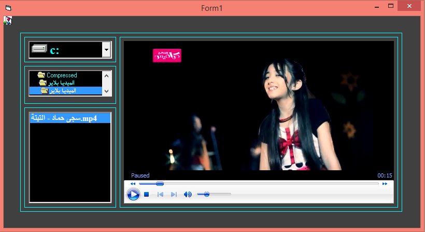
Task: Click the play button in media player
Action: (x=133, y=194)
